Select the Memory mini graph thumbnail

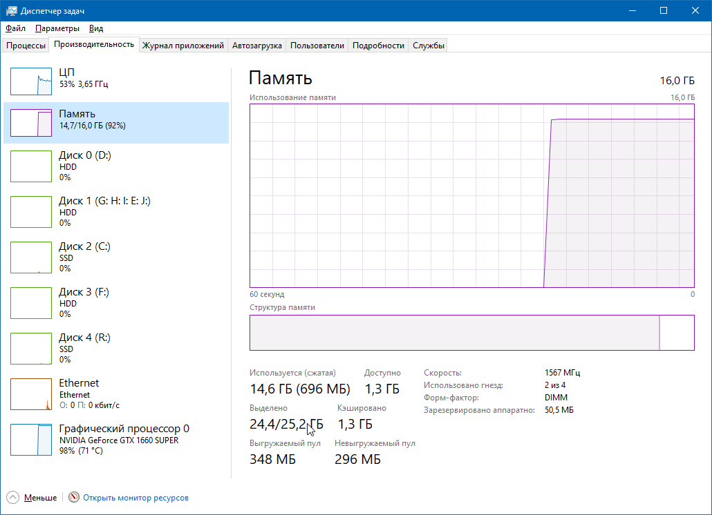click(x=31, y=123)
